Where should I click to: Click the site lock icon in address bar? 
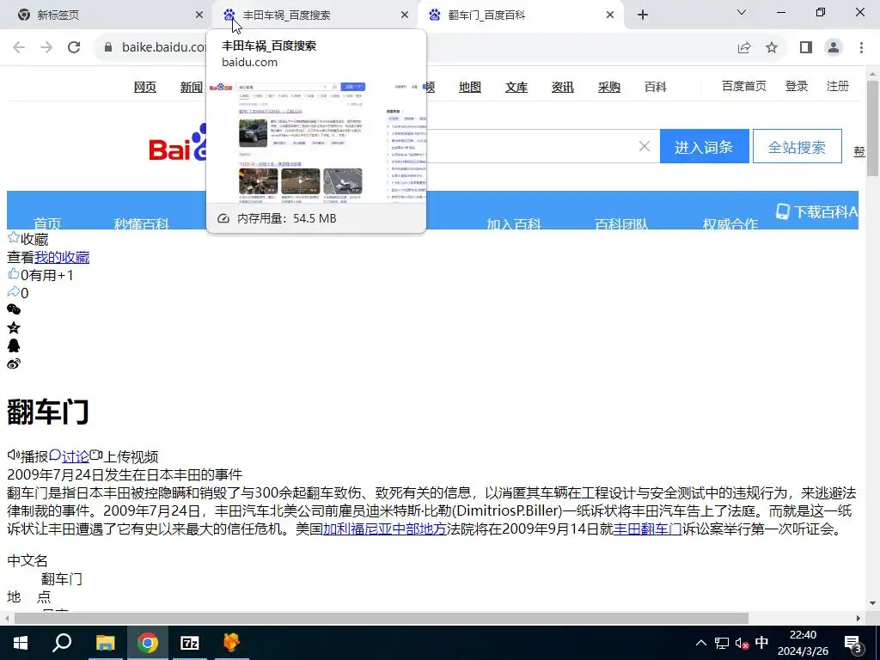coord(108,47)
